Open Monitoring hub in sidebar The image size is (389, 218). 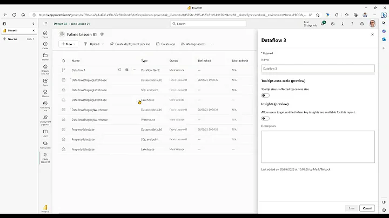[x=45, y=106]
